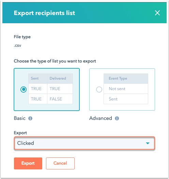The image size is (169, 179).
Task: Click the Advanced info tooltip icon
Action: click(117, 118)
